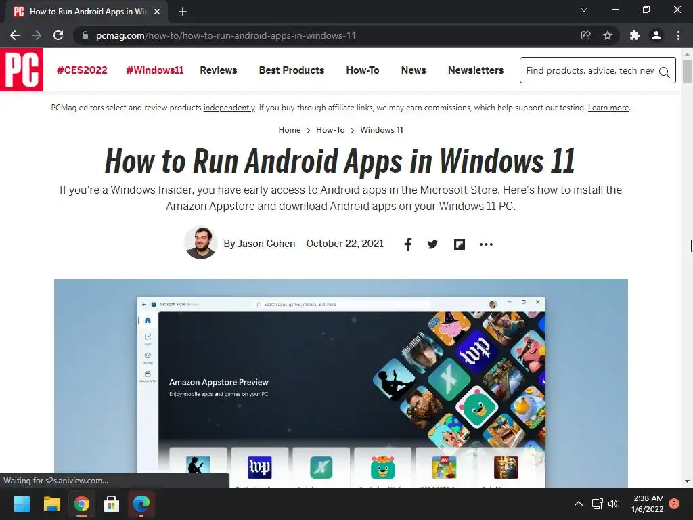Open the Windows Start menu
693x520 pixels.
(22, 504)
